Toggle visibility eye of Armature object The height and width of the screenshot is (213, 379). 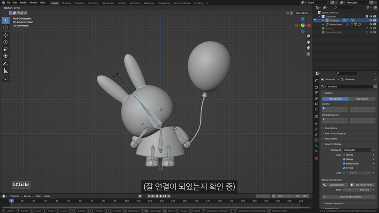coord(371,20)
